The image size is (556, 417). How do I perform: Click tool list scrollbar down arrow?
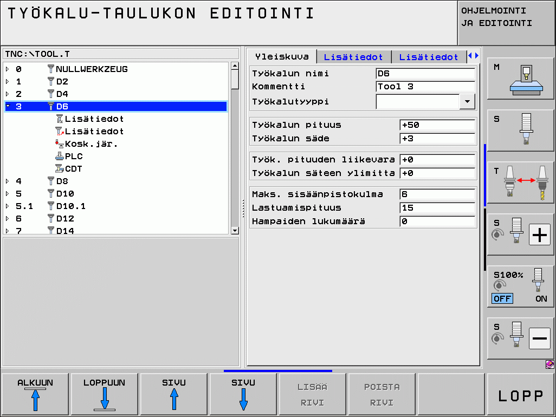pyautogui.click(x=235, y=231)
